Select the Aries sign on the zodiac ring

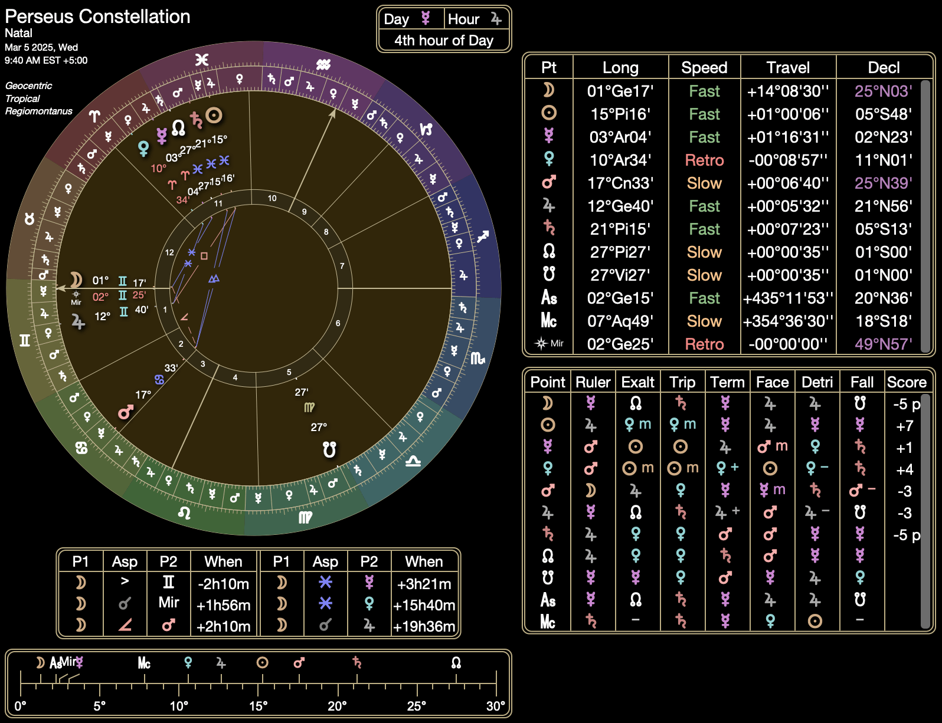pos(94,116)
